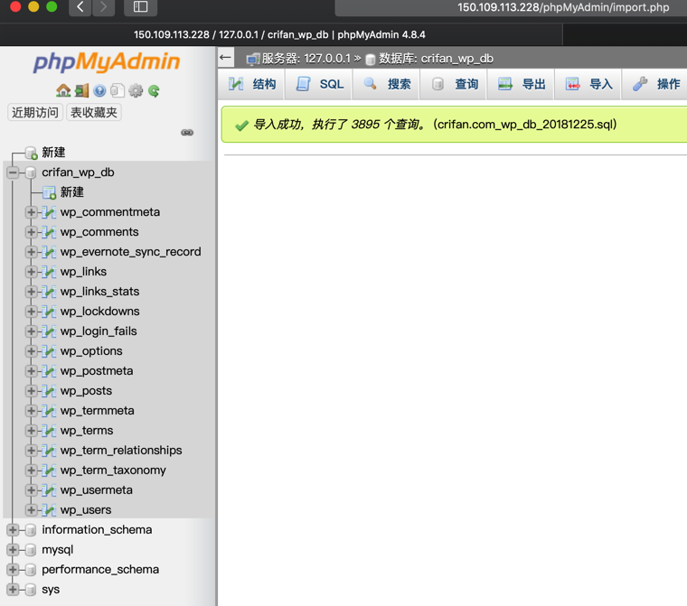Open the phpMyAdmin home icon
The image size is (687, 606).
click(x=63, y=90)
